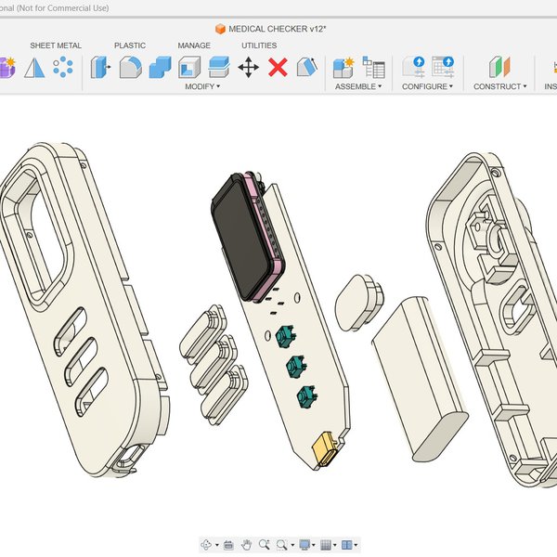
Task: Click the Look At navigation icon
Action: 228,545
